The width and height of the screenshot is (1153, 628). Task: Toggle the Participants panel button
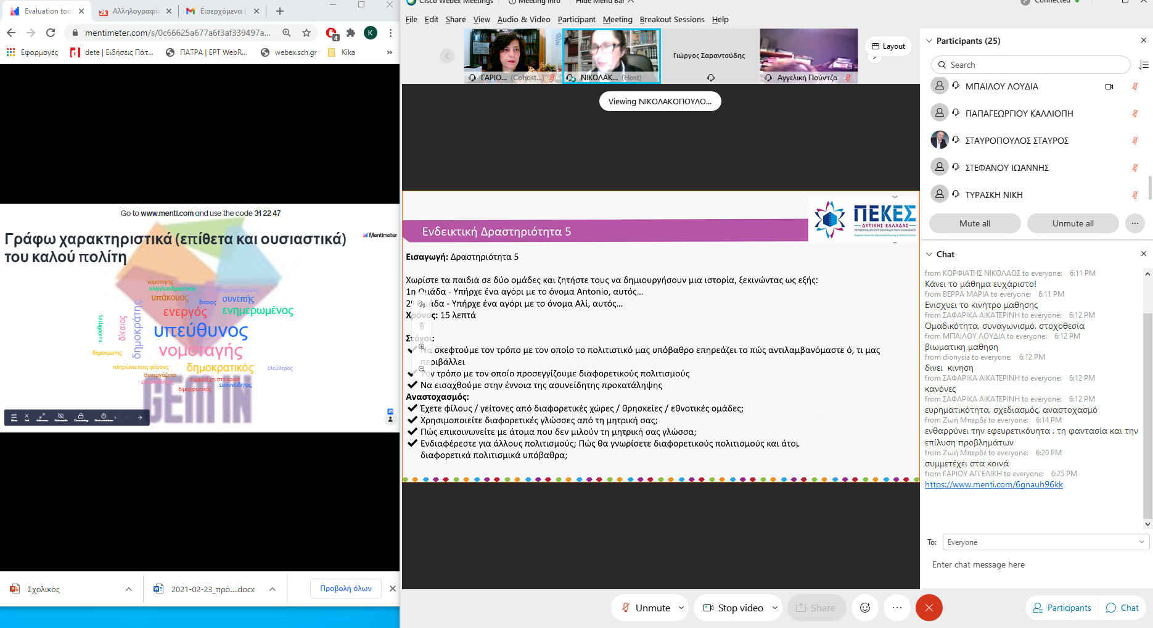coord(1062,608)
